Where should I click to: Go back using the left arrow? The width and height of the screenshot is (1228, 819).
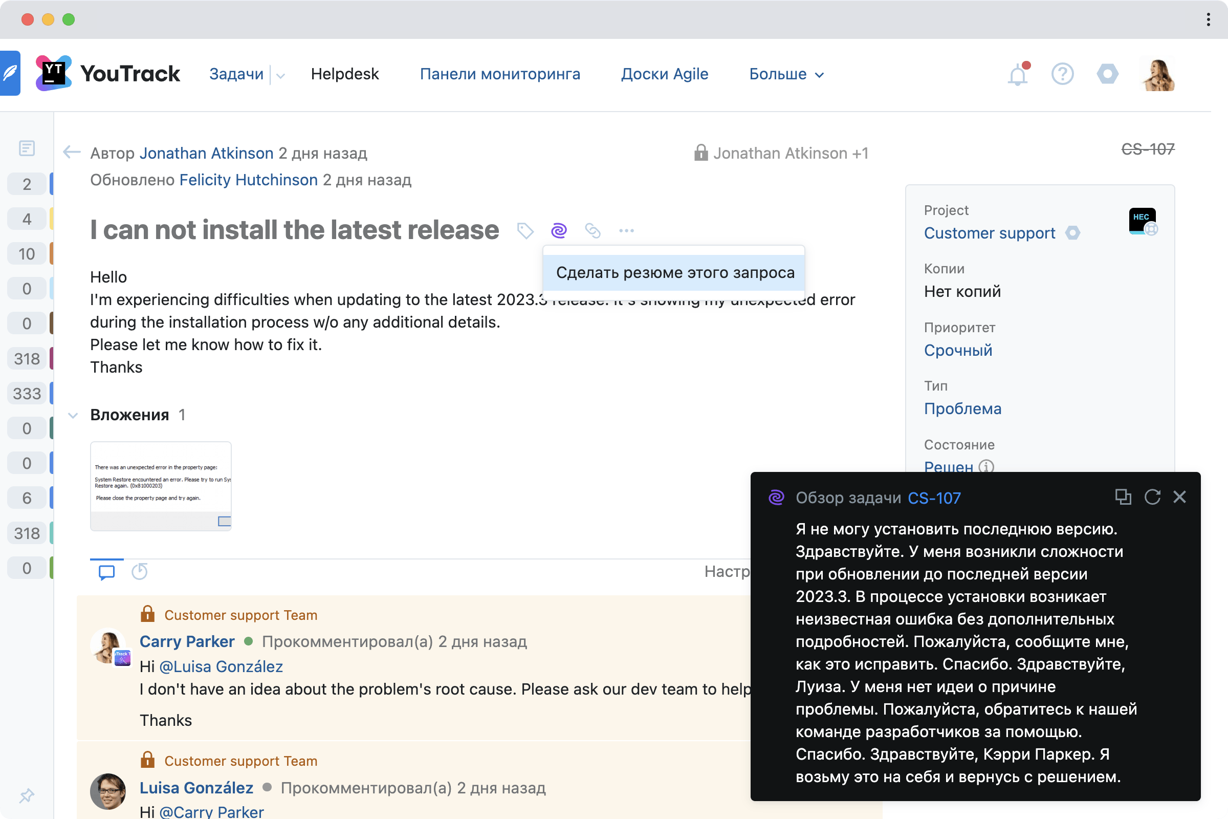(72, 153)
